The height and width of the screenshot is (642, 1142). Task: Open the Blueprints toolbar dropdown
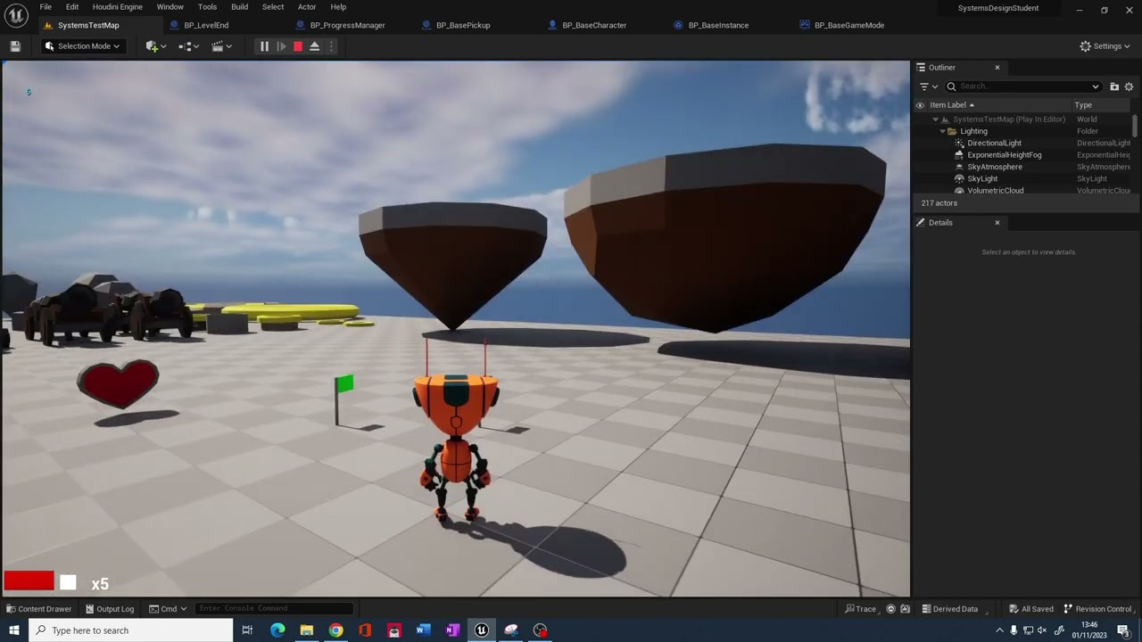pyautogui.click(x=189, y=46)
